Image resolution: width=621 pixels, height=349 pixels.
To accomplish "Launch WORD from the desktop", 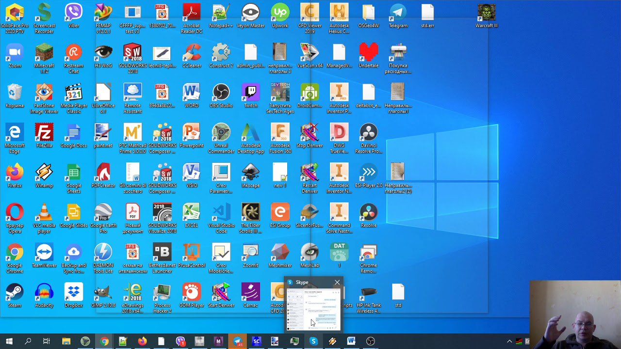I will coord(192,96).
